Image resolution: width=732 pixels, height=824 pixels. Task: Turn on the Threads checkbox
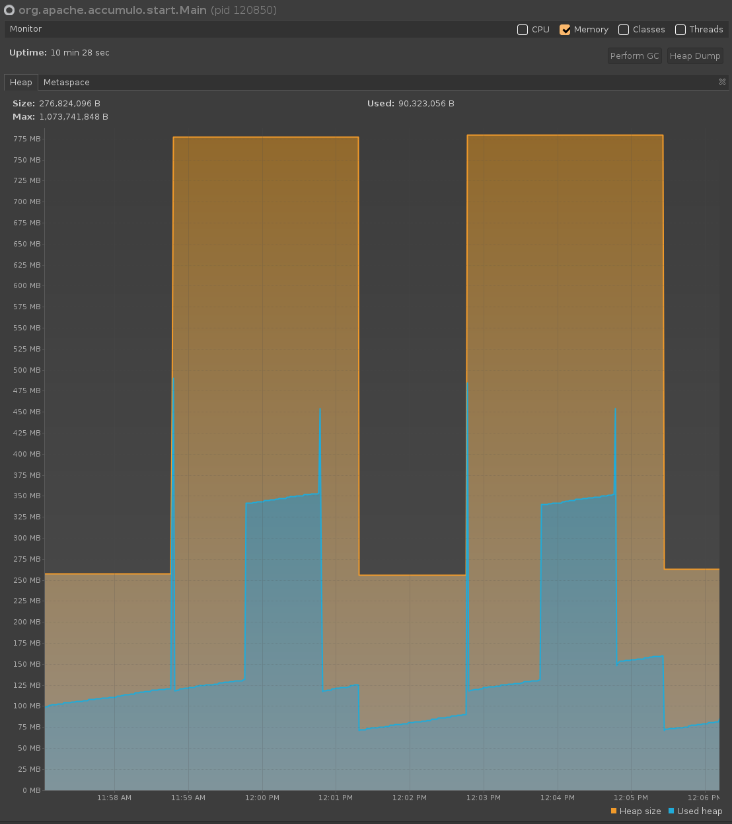pyautogui.click(x=680, y=30)
